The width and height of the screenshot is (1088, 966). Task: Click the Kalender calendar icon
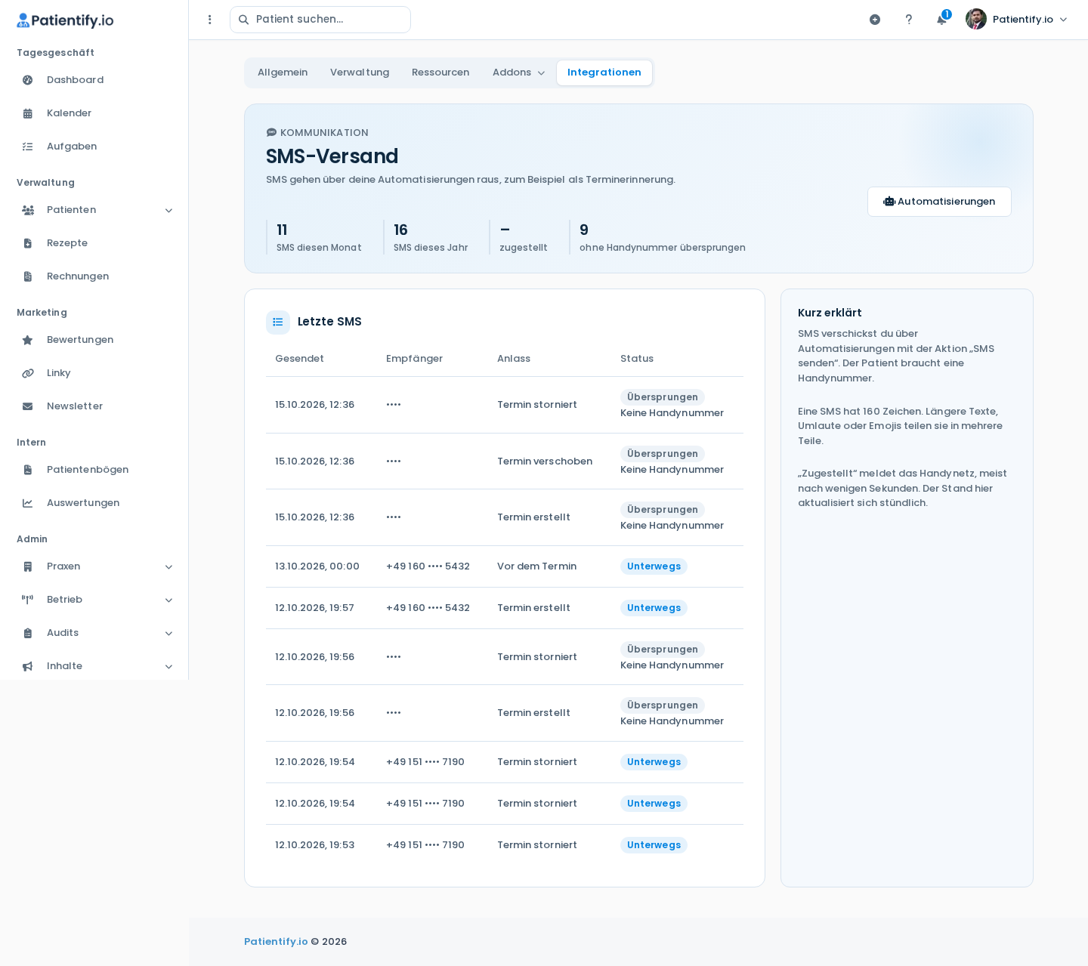pyautogui.click(x=28, y=113)
